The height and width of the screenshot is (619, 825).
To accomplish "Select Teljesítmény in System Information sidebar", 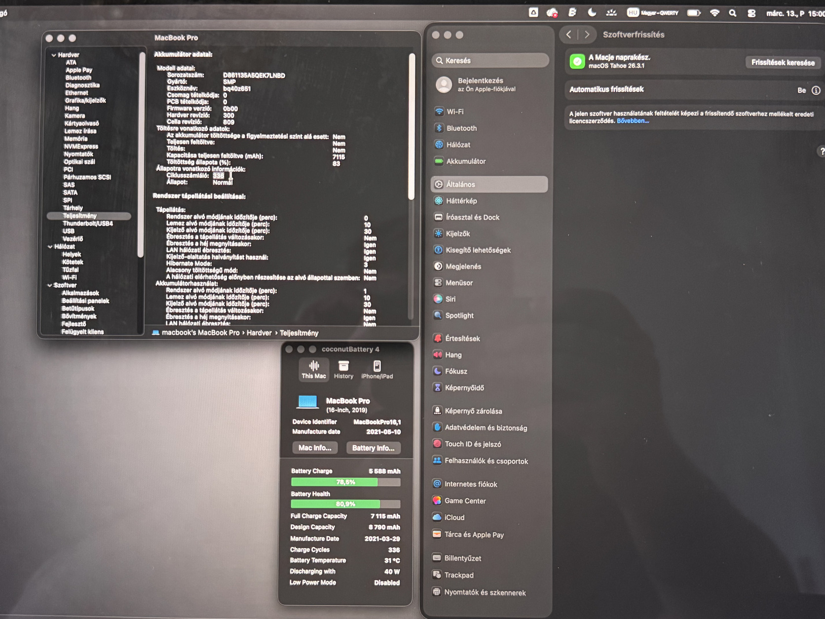I will point(89,216).
